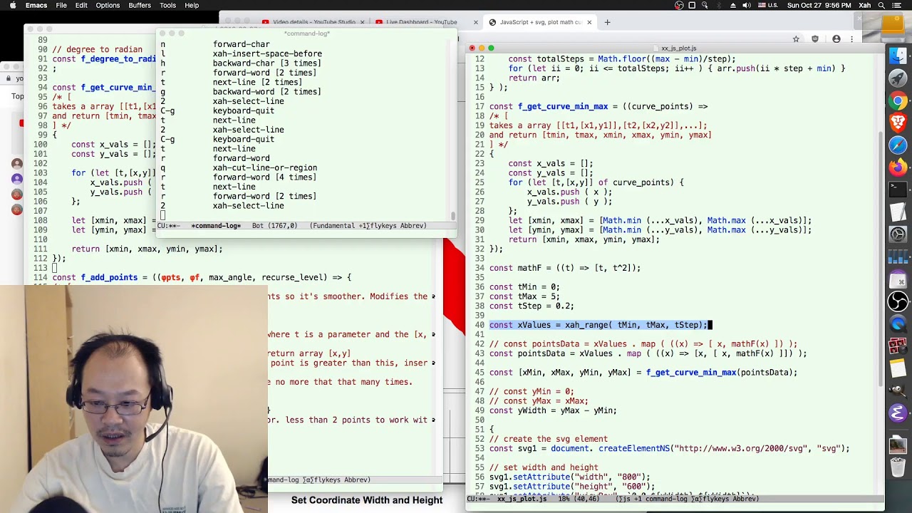The height and width of the screenshot is (513, 912).
Task: Click 'const tStep = 0.2;' code line
Action: click(x=532, y=306)
